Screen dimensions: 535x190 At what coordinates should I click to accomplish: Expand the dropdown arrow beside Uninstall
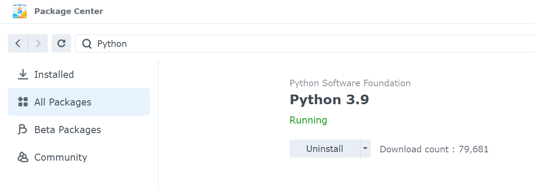point(365,148)
